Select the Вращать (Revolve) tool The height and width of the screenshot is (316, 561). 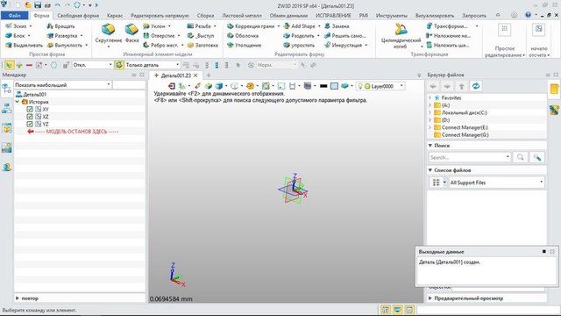[60, 26]
